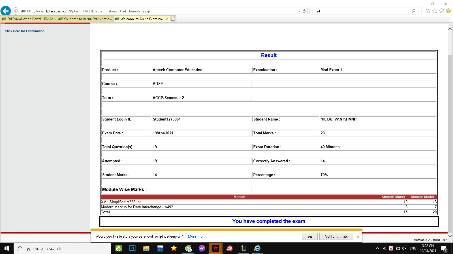Click the page scrollbar up arrow
The height and width of the screenshot is (254, 453).
(x=450, y=29)
